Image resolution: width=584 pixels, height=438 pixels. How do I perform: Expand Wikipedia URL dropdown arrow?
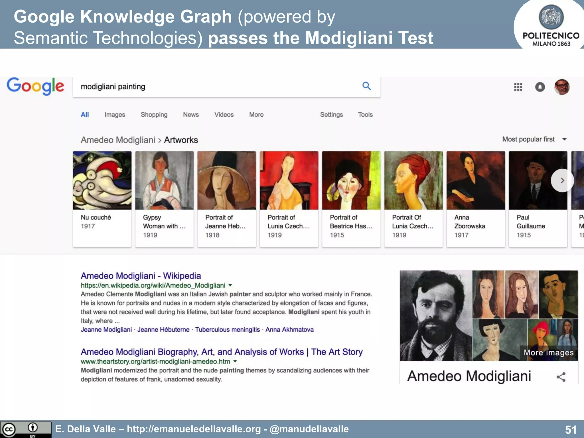tap(230, 285)
